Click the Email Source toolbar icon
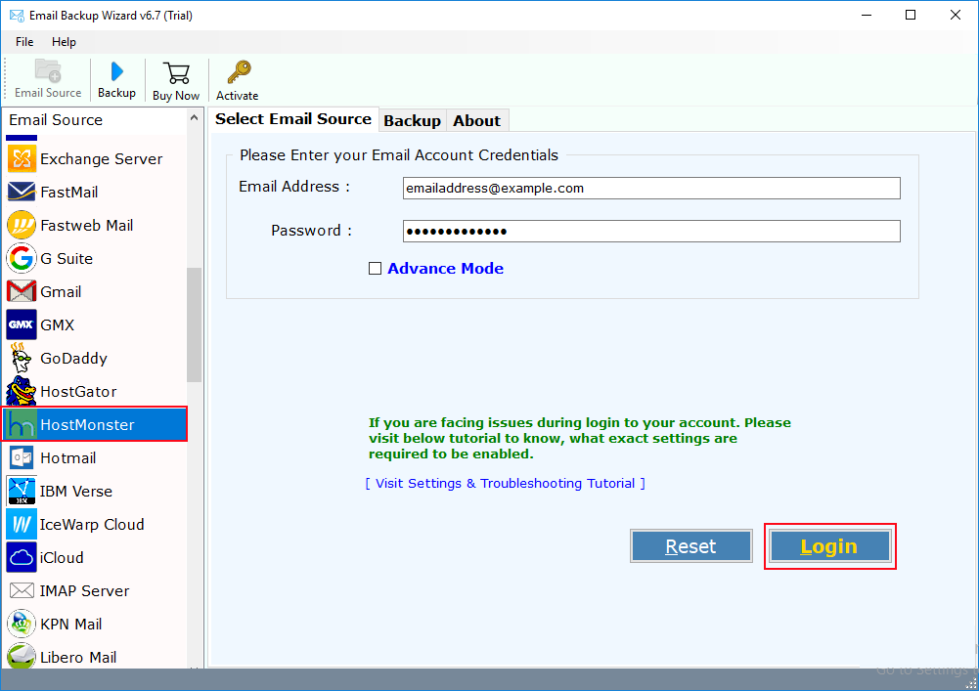The height and width of the screenshot is (691, 979). (x=48, y=70)
